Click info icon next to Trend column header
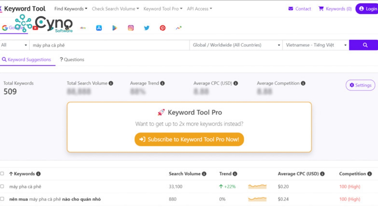378x207 pixels. [235, 174]
